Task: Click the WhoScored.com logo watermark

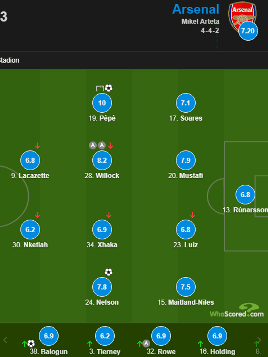Action: click(237, 312)
